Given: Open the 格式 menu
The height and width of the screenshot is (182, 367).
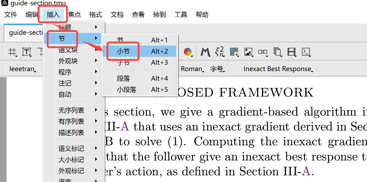Looking at the screenshot, I should [x=96, y=14].
